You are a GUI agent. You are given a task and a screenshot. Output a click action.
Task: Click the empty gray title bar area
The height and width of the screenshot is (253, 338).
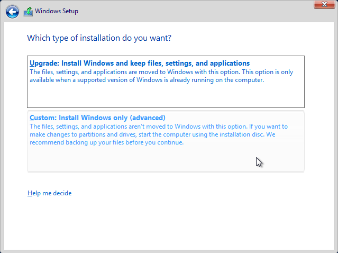pyautogui.click(x=194, y=11)
